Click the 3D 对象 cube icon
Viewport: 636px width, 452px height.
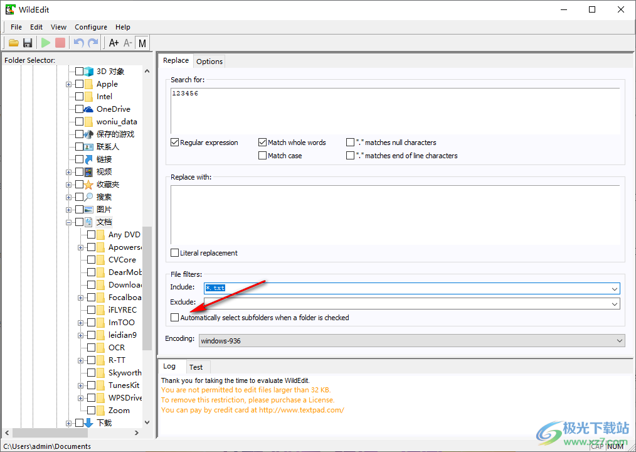click(89, 72)
